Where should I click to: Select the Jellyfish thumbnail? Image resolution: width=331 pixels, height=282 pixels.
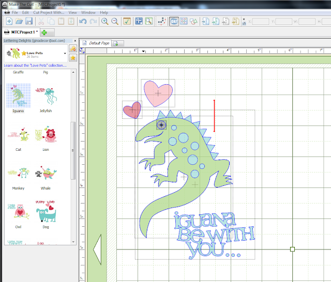(46, 96)
